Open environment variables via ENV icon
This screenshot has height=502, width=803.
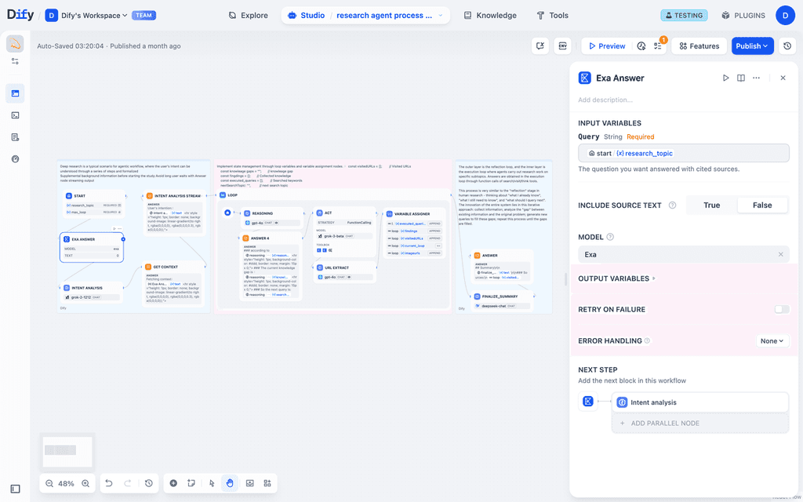563,45
